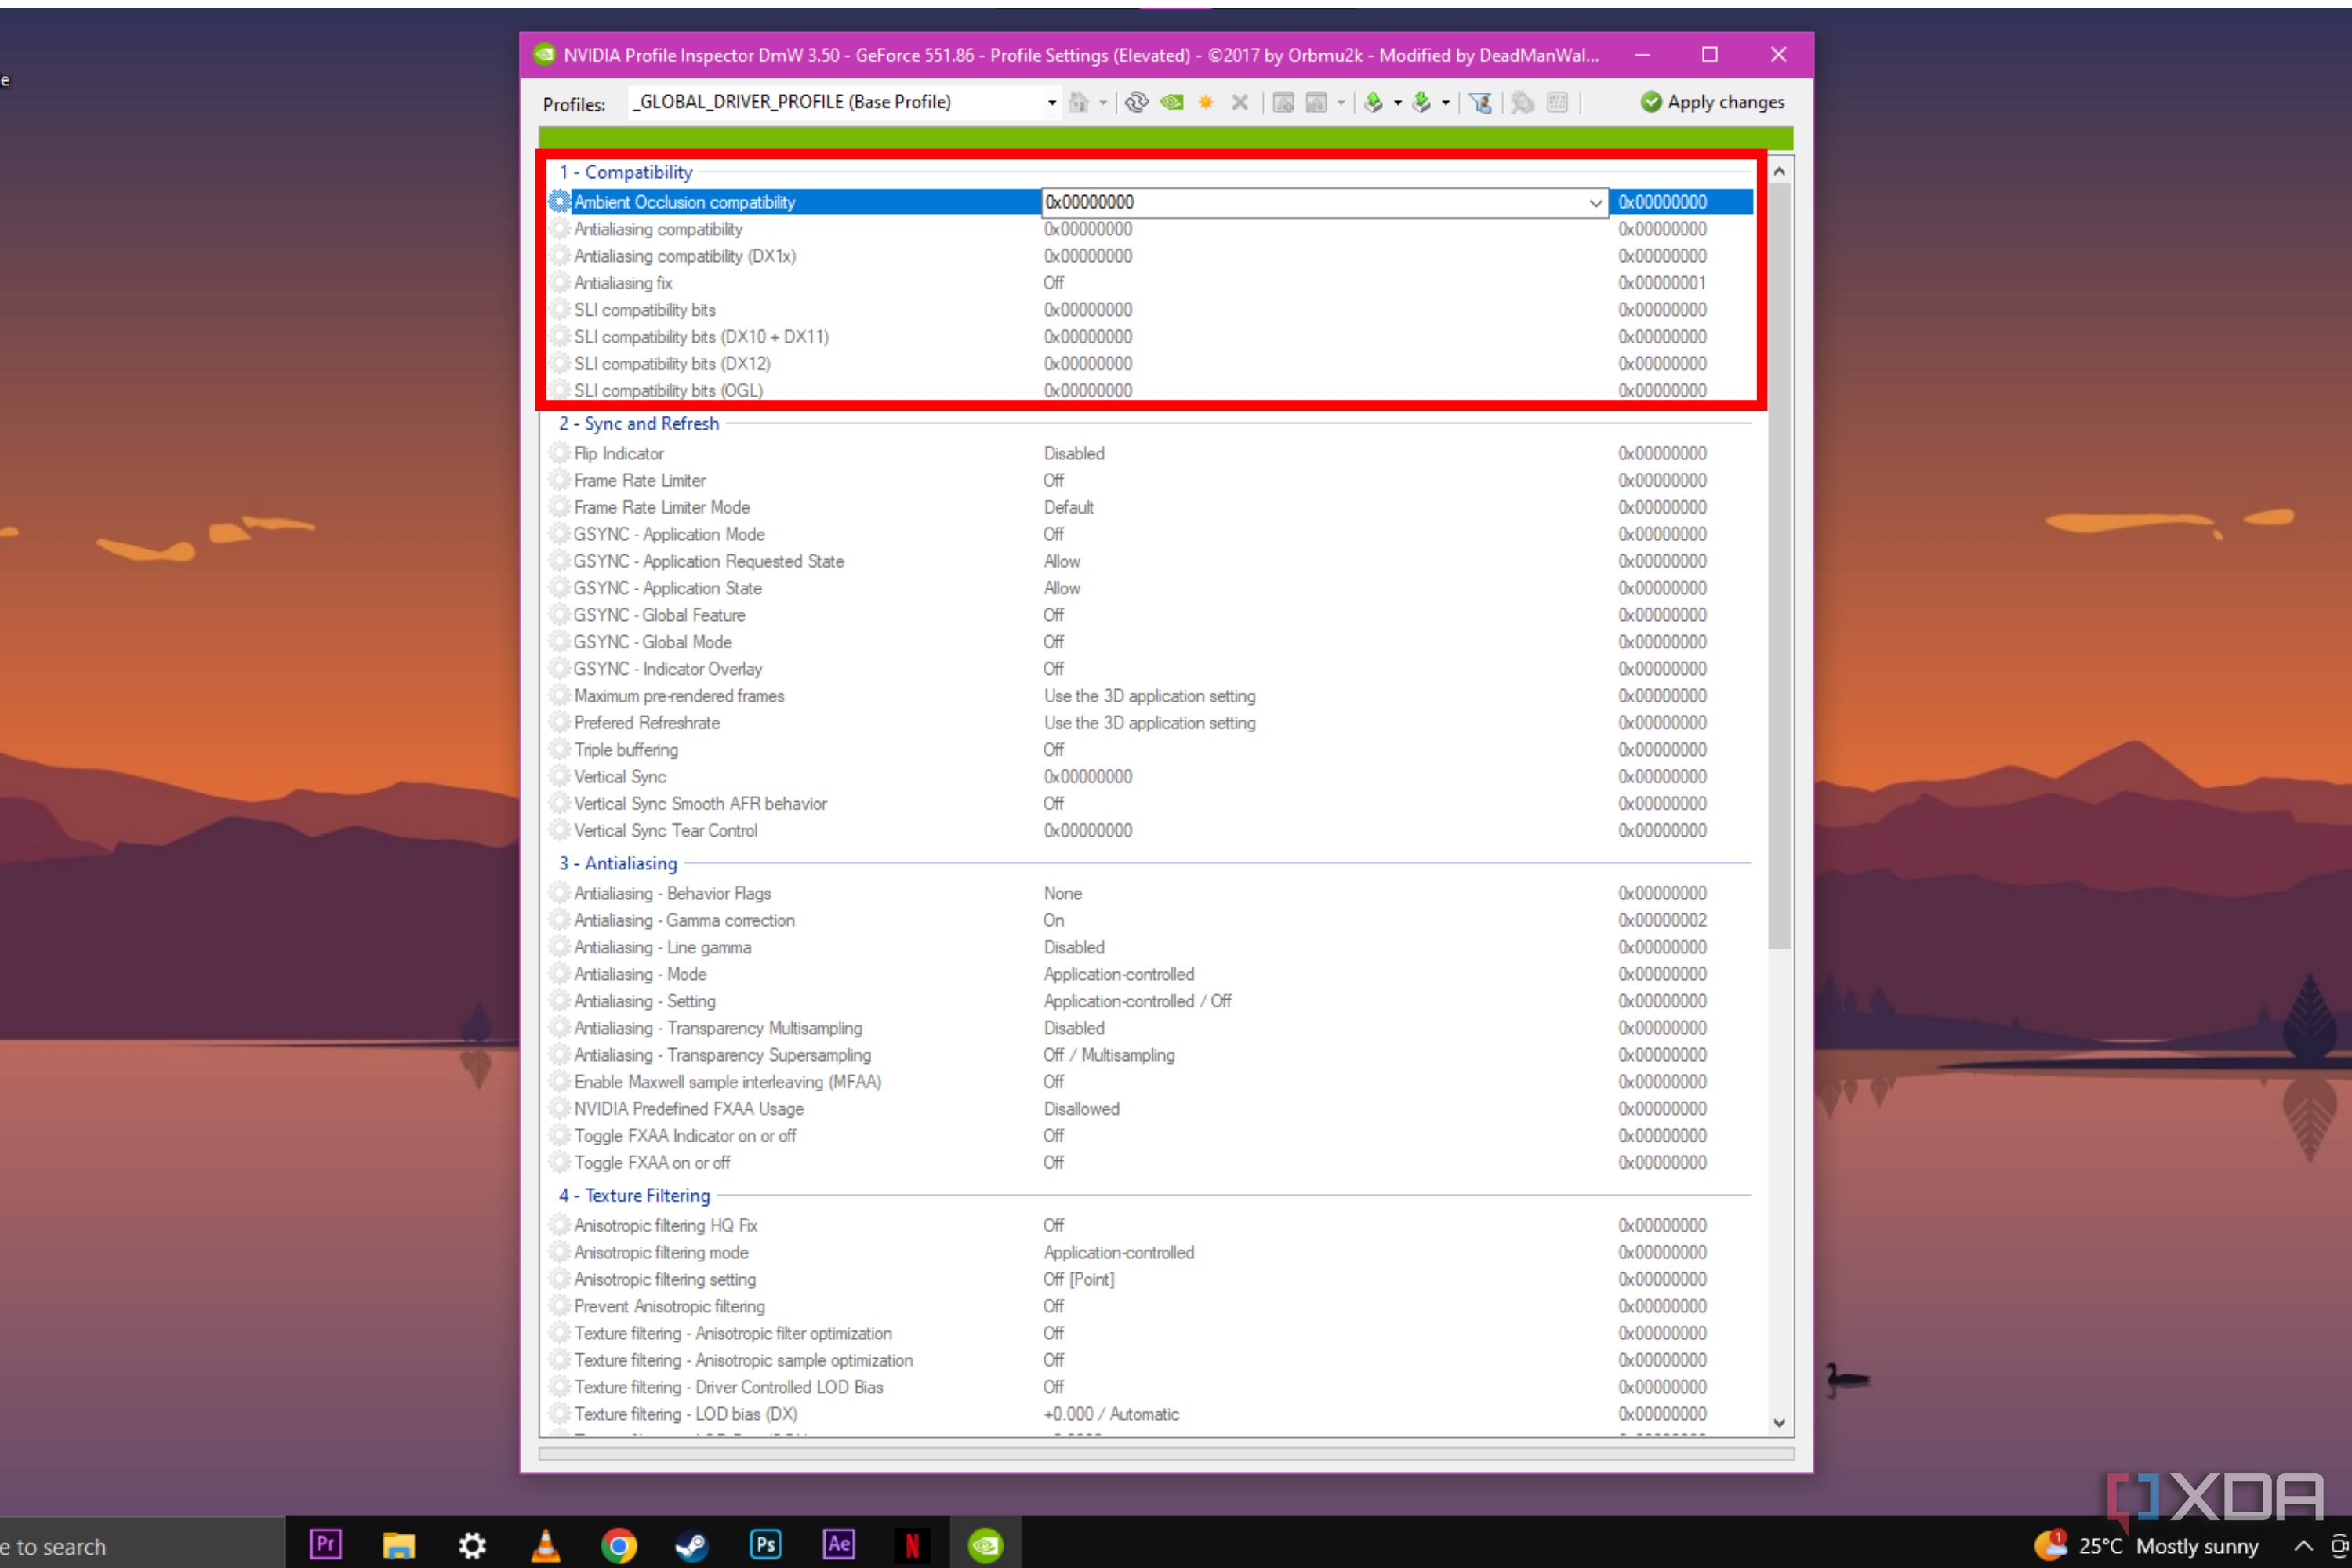Create a new profile with the sun icon
The height and width of the screenshot is (1568, 2352).
click(x=1205, y=102)
